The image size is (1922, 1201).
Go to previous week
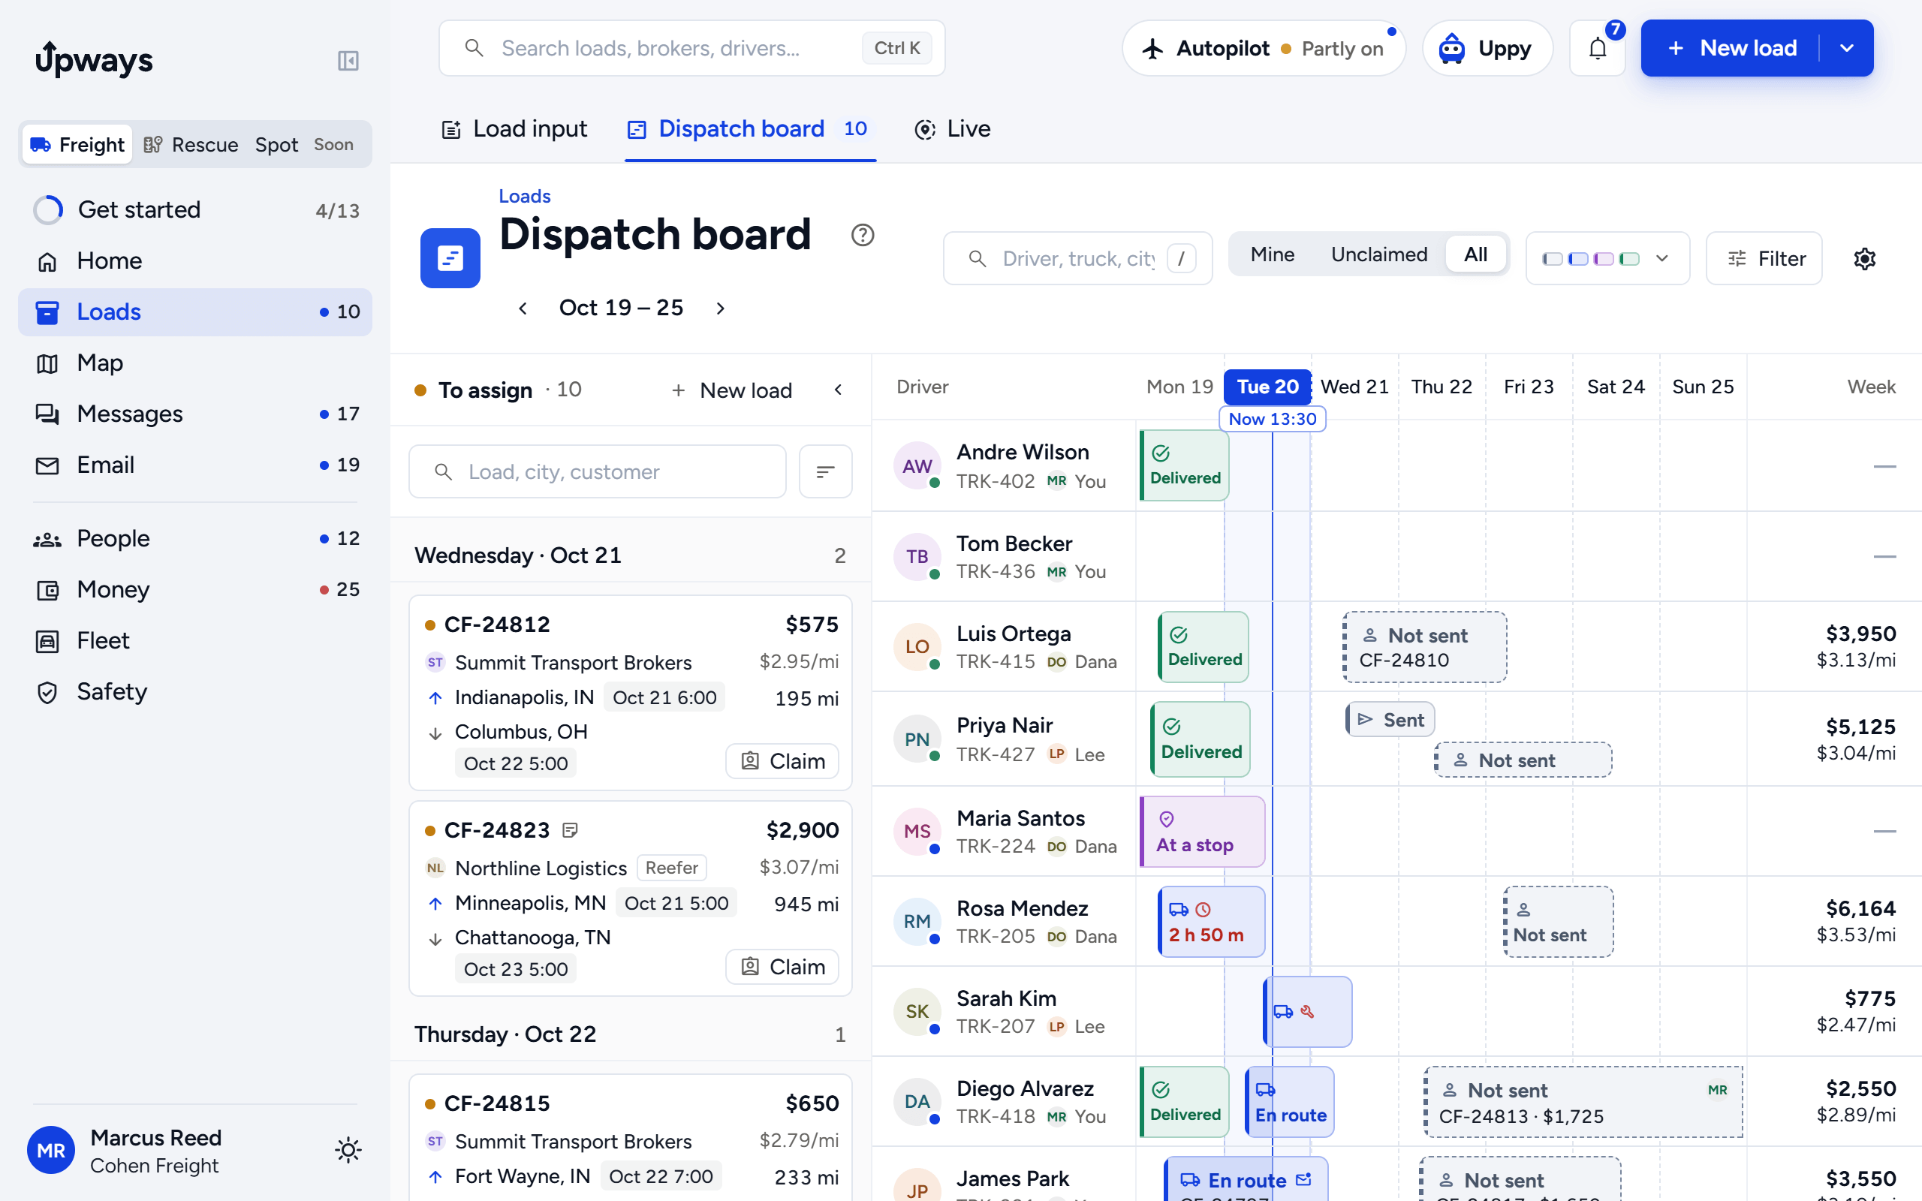point(523,309)
